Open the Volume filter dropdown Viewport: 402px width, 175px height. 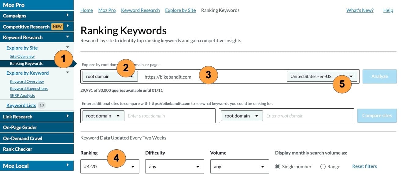tap(239, 167)
